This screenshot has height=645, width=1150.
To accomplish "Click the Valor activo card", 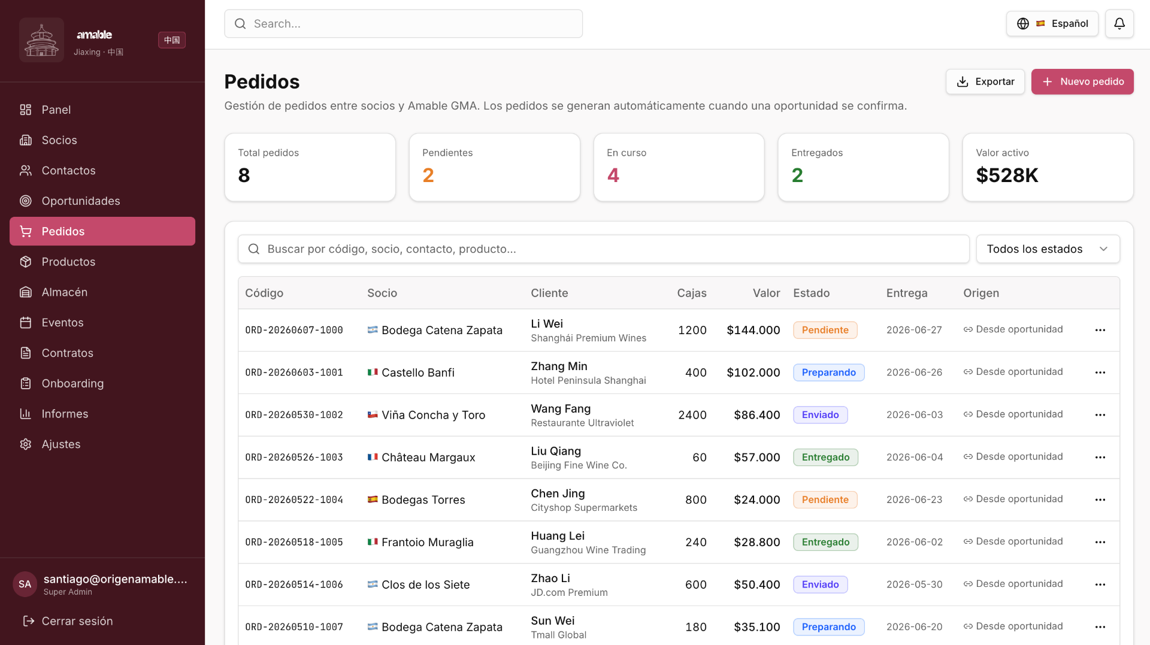I will point(1048,167).
